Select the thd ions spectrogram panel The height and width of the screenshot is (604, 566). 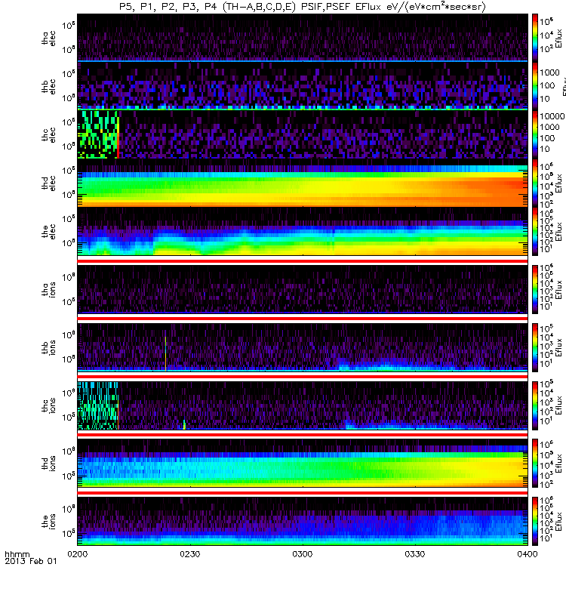pos(303,463)
